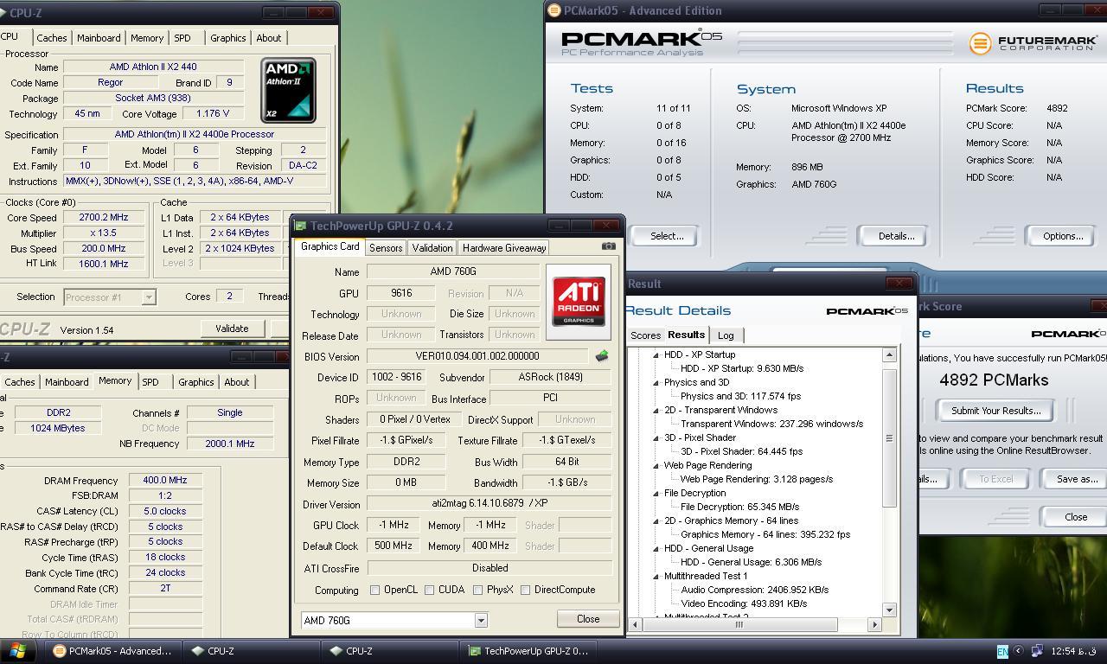Select 'Video Encoding: 493.891 KB/s' result row
This screenshot has height=664, width=1107.
click(744, 603)
